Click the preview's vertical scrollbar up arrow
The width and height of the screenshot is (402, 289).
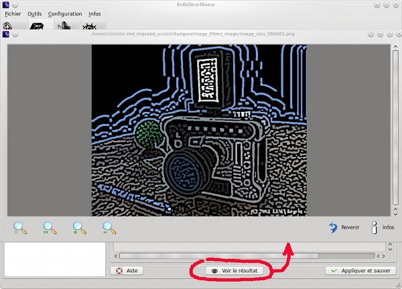[395, 47]
